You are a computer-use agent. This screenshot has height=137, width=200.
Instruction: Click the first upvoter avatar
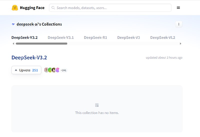[x=46, y=70]
